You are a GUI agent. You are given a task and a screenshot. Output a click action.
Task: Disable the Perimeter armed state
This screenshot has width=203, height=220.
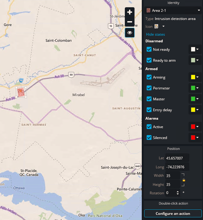[149, 88]
